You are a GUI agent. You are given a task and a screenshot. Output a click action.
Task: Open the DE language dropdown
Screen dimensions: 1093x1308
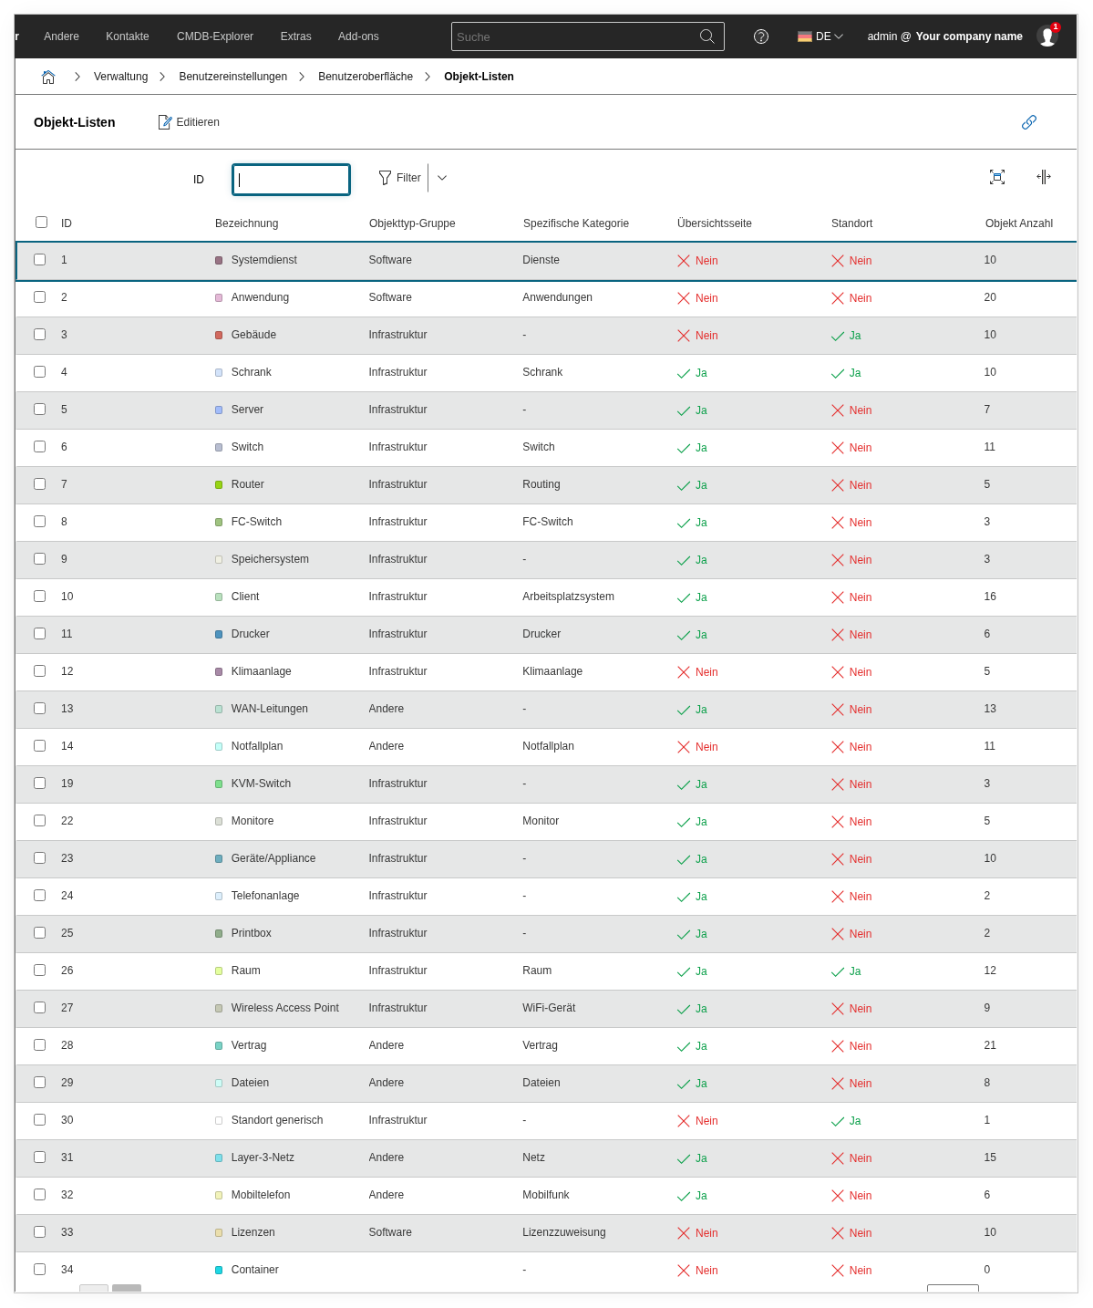click(820, 36)
